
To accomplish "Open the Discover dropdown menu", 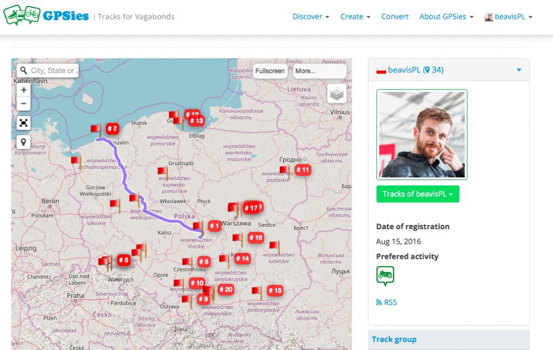I will coord(311,17).
